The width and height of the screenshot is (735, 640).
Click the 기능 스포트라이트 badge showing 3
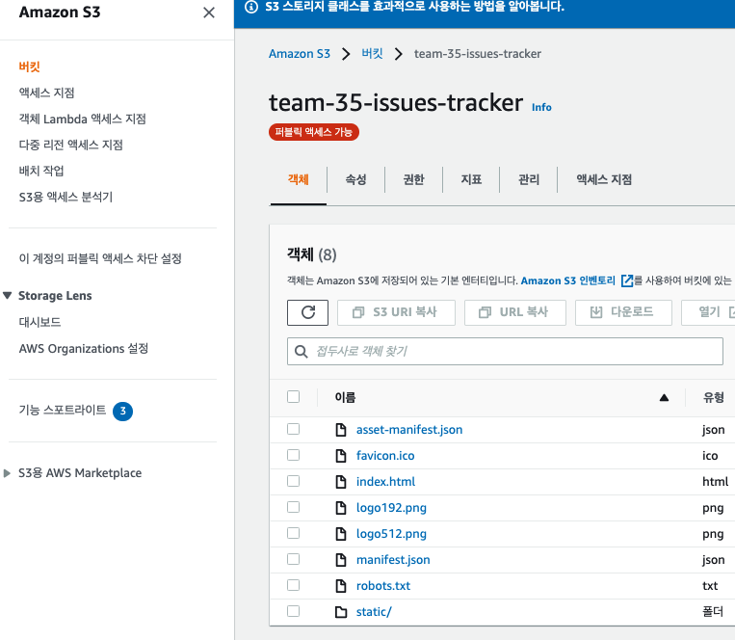(122, 412)
